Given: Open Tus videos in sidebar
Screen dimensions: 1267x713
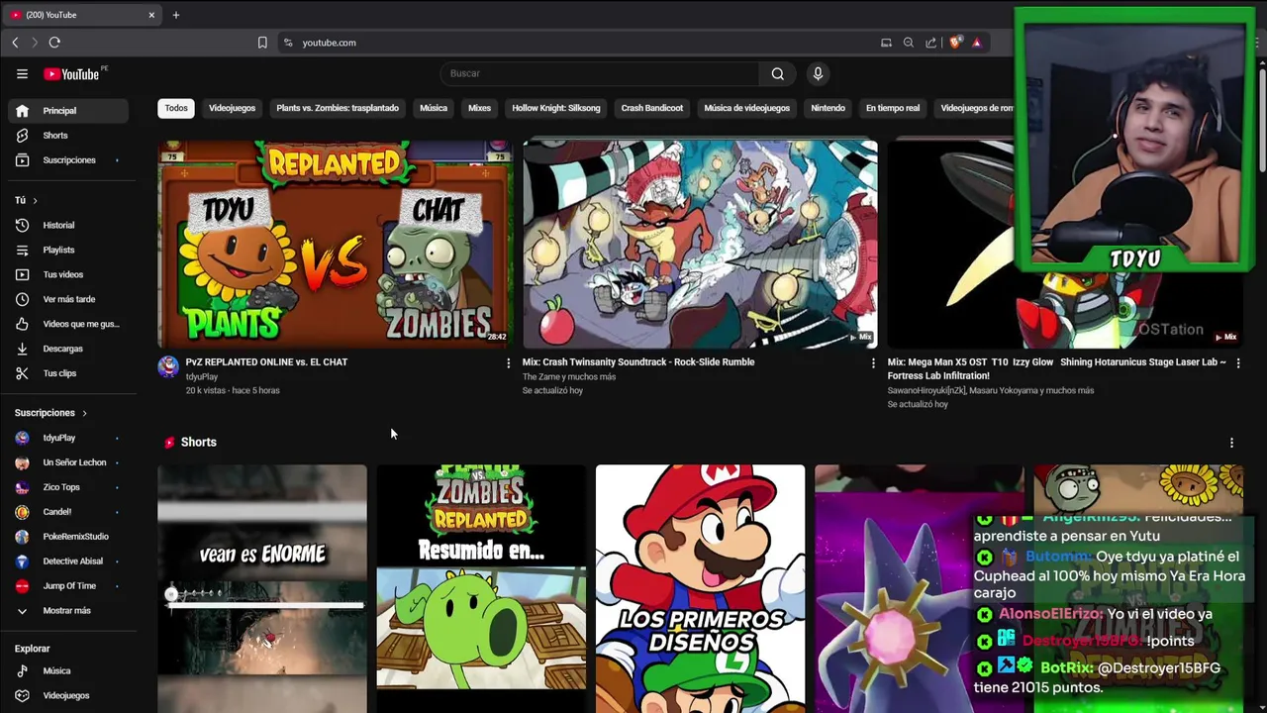Looking at the screenshot, I should pos(67,275).
